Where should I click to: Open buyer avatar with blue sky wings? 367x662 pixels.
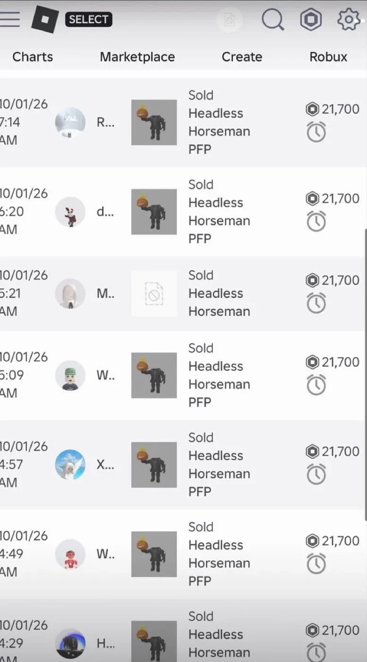pos(70,464)
